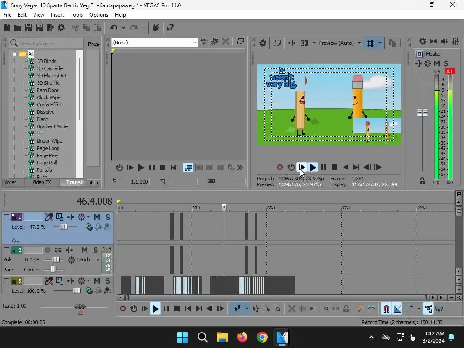This screenshot has height=348, width=464.
Task: Mute video track 1
Action: (97, 217)
